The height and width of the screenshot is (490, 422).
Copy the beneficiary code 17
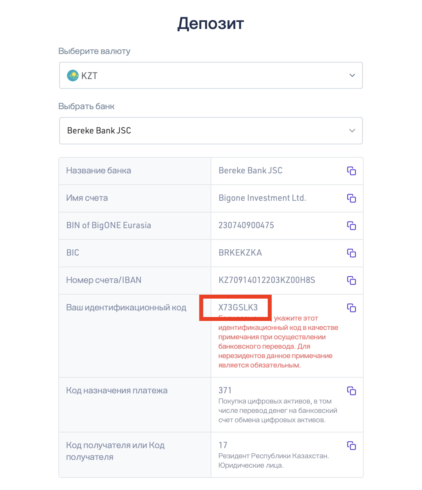click(x=352, y=445)
